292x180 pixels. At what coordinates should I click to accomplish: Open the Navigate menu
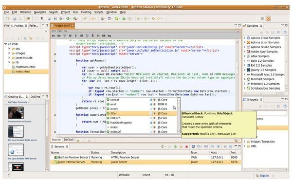coord(40,12)
